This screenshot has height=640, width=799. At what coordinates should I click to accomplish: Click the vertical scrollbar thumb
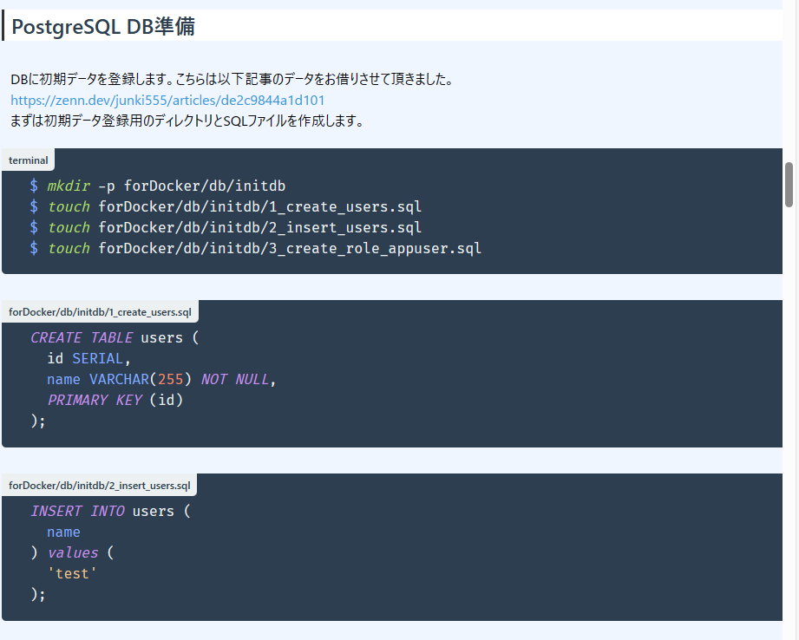789,185
